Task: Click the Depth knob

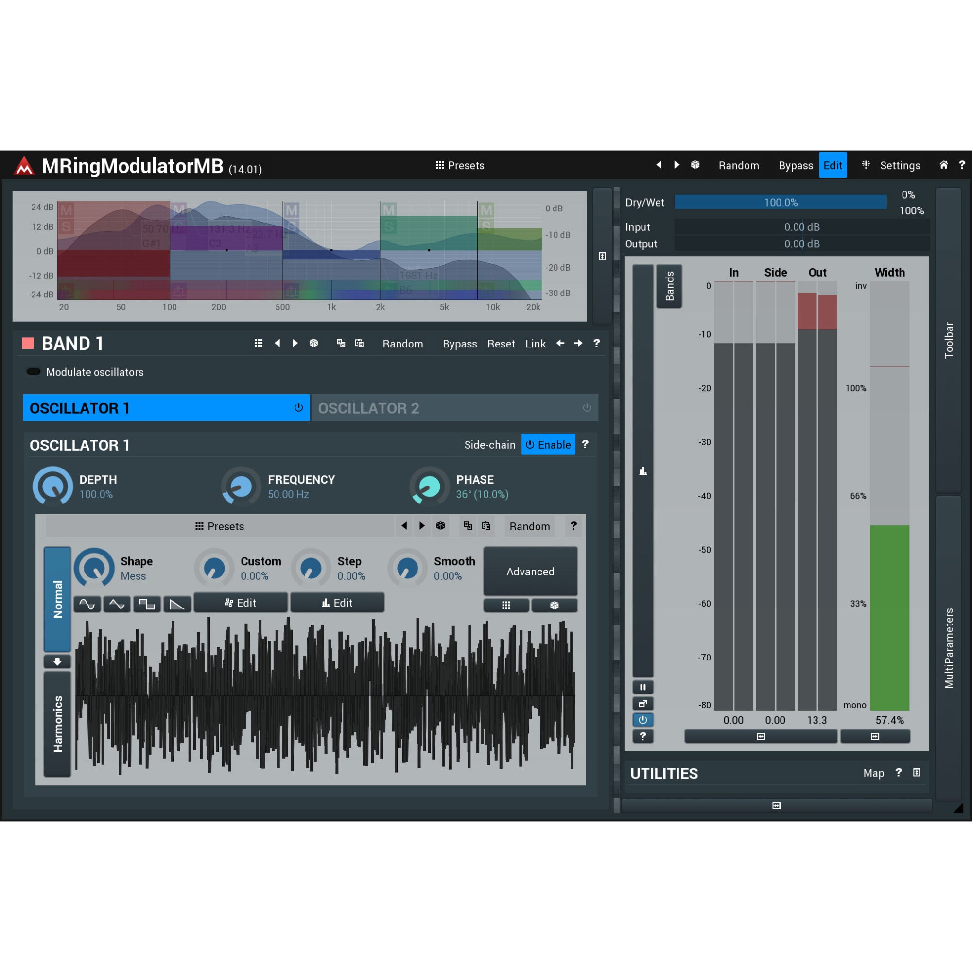Action: (53, 486)
